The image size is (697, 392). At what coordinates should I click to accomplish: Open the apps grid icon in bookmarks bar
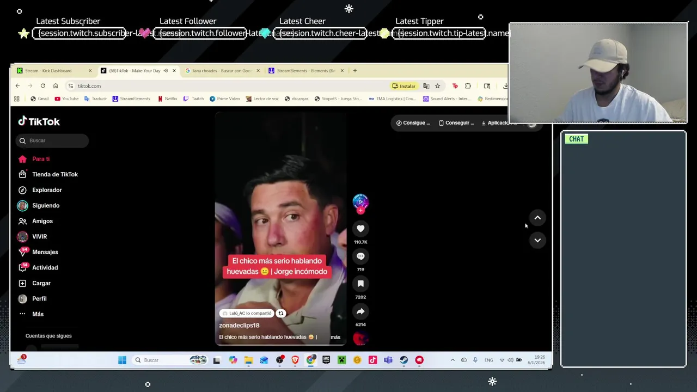point(17,99)
